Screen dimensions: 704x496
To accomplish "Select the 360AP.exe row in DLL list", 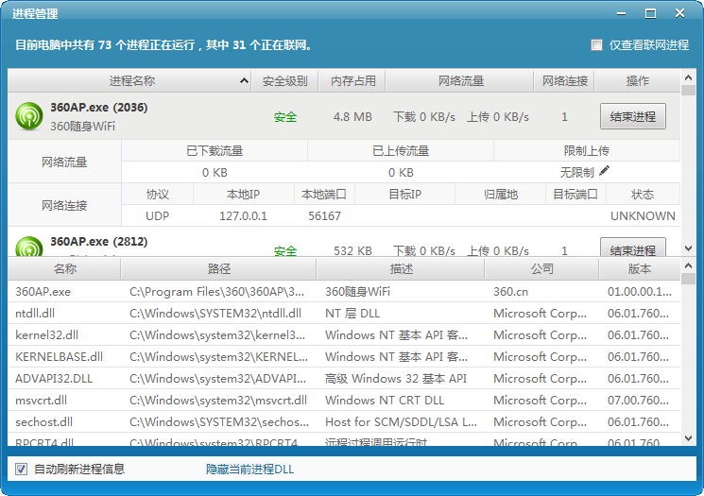I will [x=344, y=291].
